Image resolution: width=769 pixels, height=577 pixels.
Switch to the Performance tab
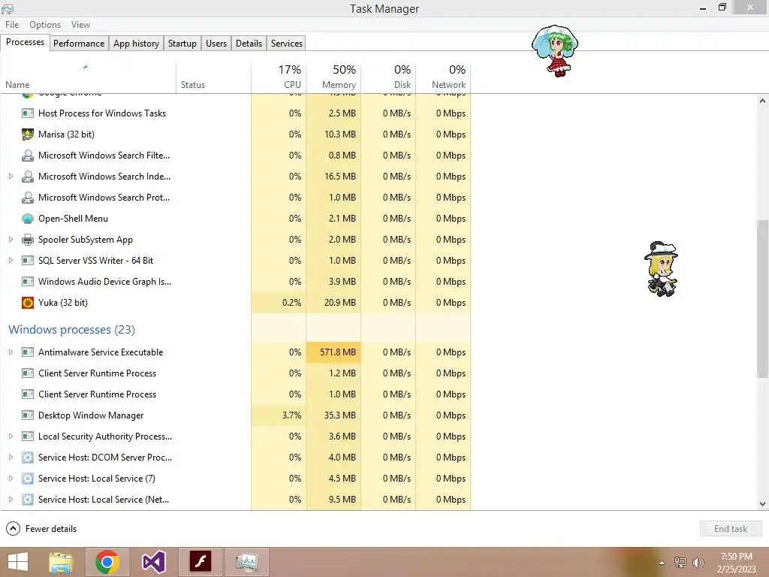pos(79,43)
